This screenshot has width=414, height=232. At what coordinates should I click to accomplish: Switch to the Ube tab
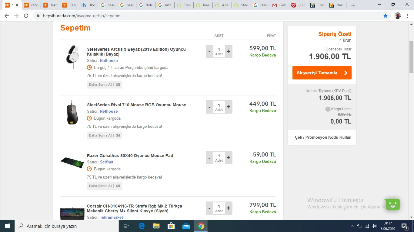point(88,5)
